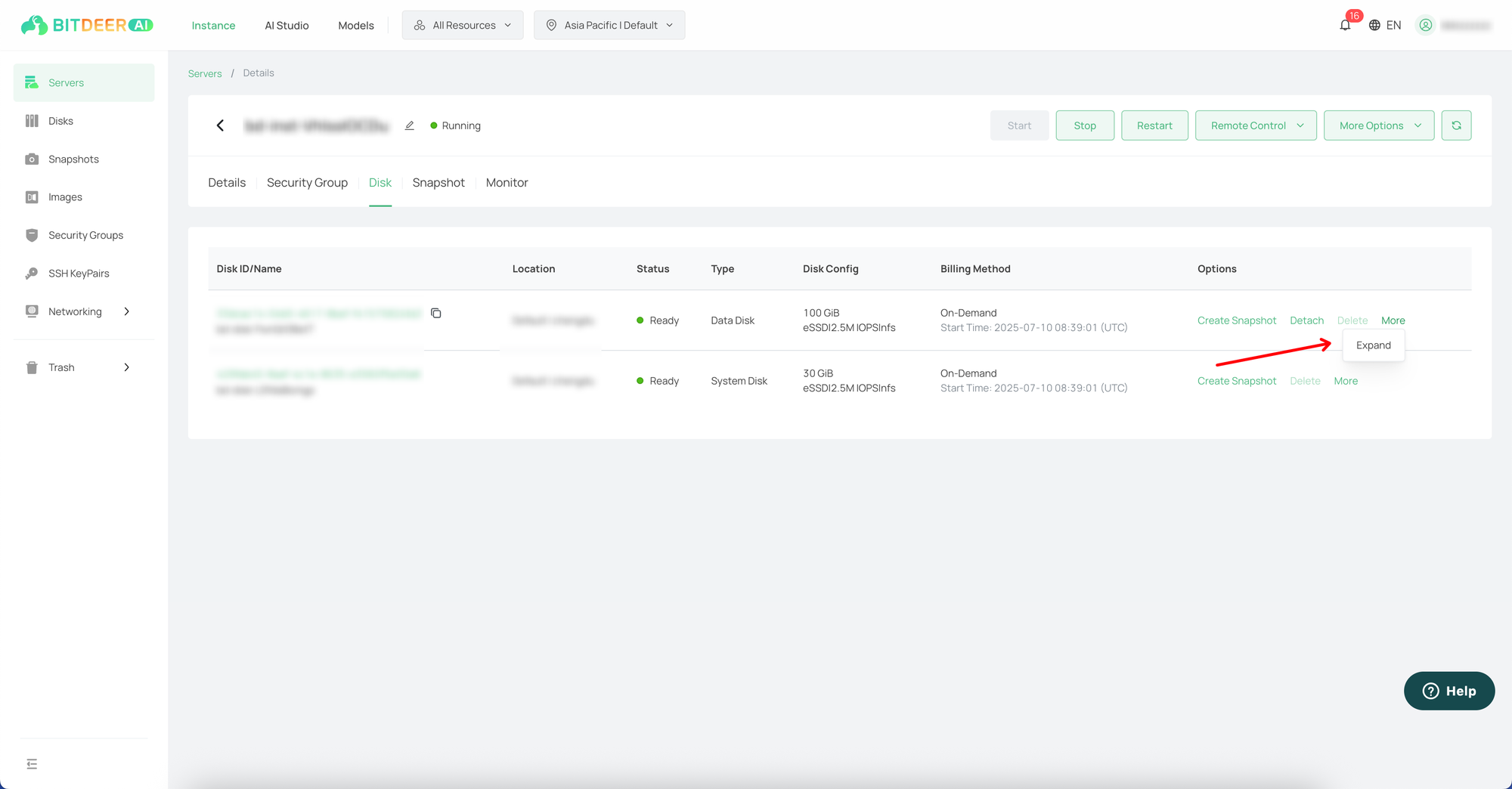The image size is (1512, 789).
Task: Open the Models top menu
Action: (356, 25)
